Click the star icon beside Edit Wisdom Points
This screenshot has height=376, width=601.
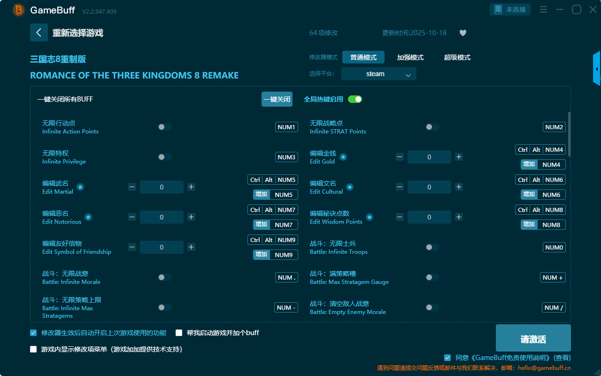370,217
